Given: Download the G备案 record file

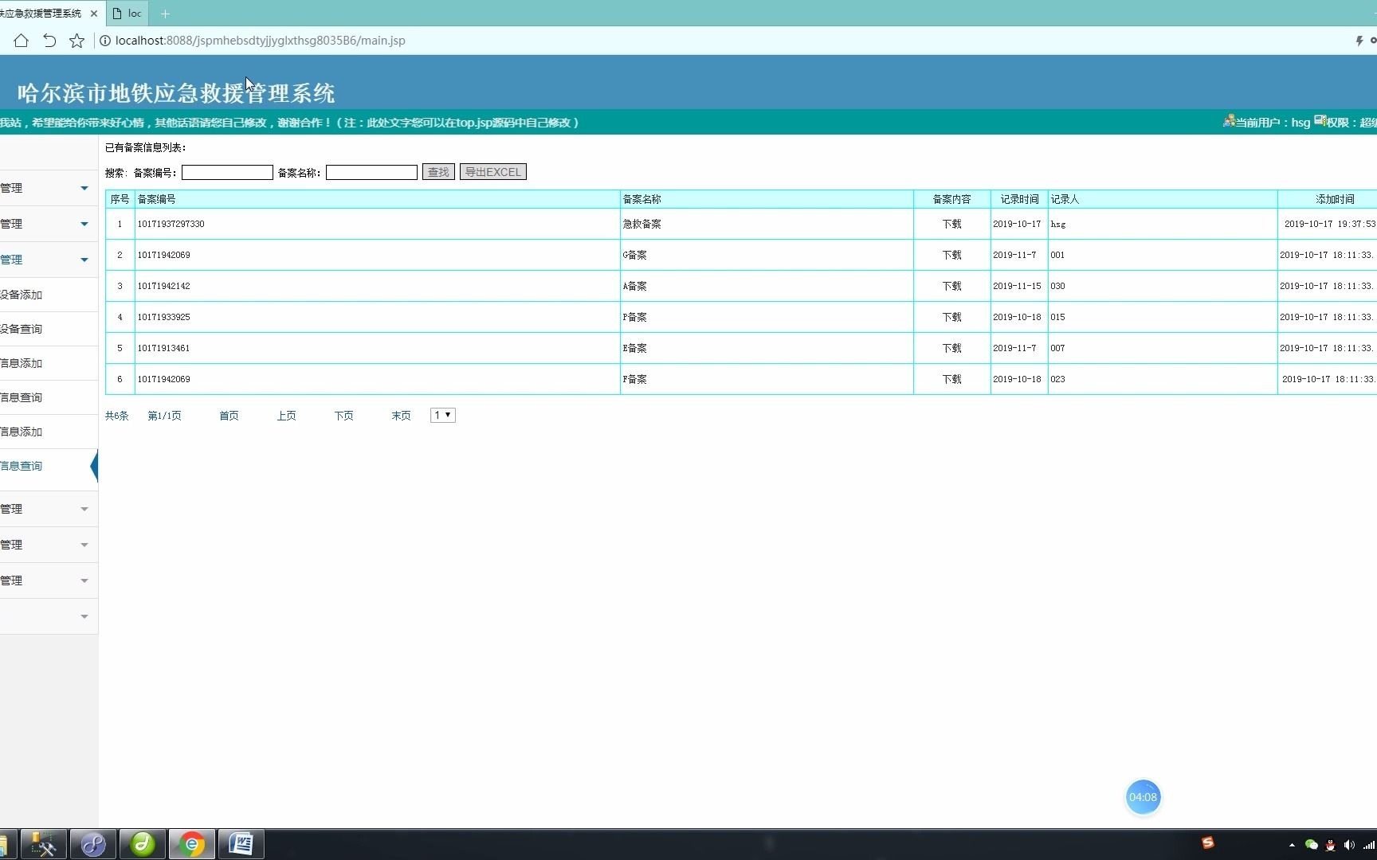Looking at the screenshot, I should click(x=951, y=256).
